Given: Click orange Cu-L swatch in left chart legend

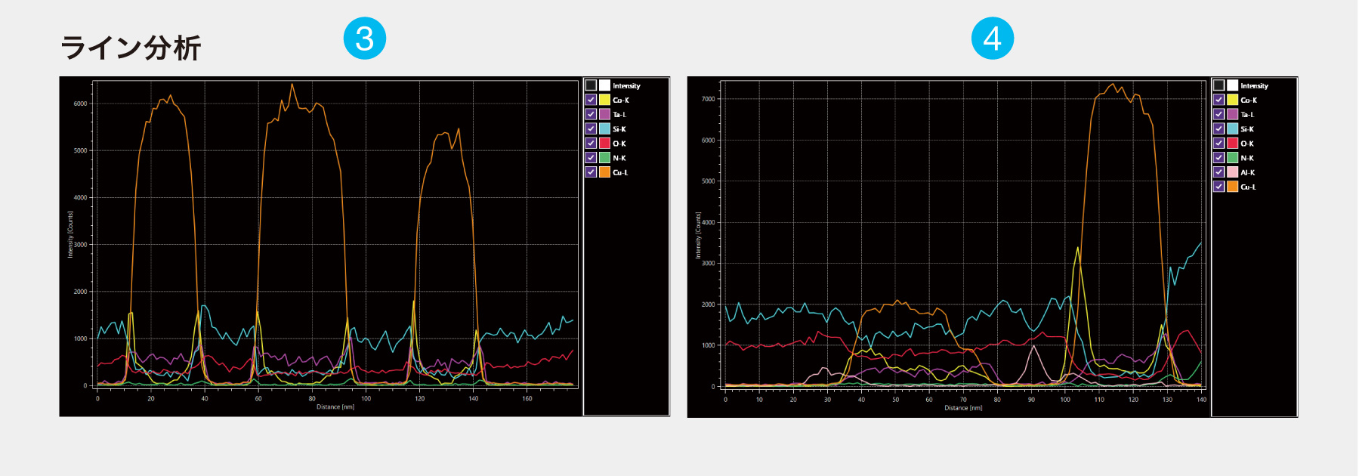Looking at the screenshot, I should (x=604, y=172).
